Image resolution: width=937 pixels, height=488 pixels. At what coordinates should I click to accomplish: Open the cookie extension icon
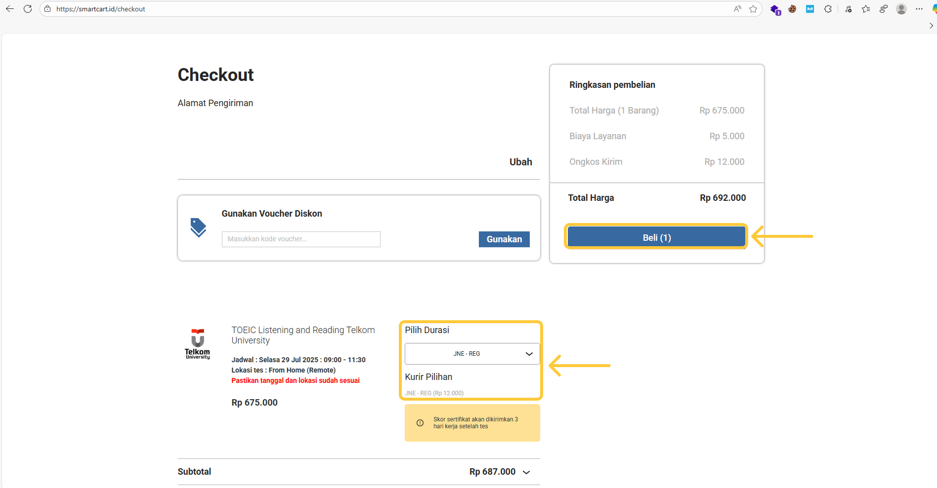coord(792,9)
